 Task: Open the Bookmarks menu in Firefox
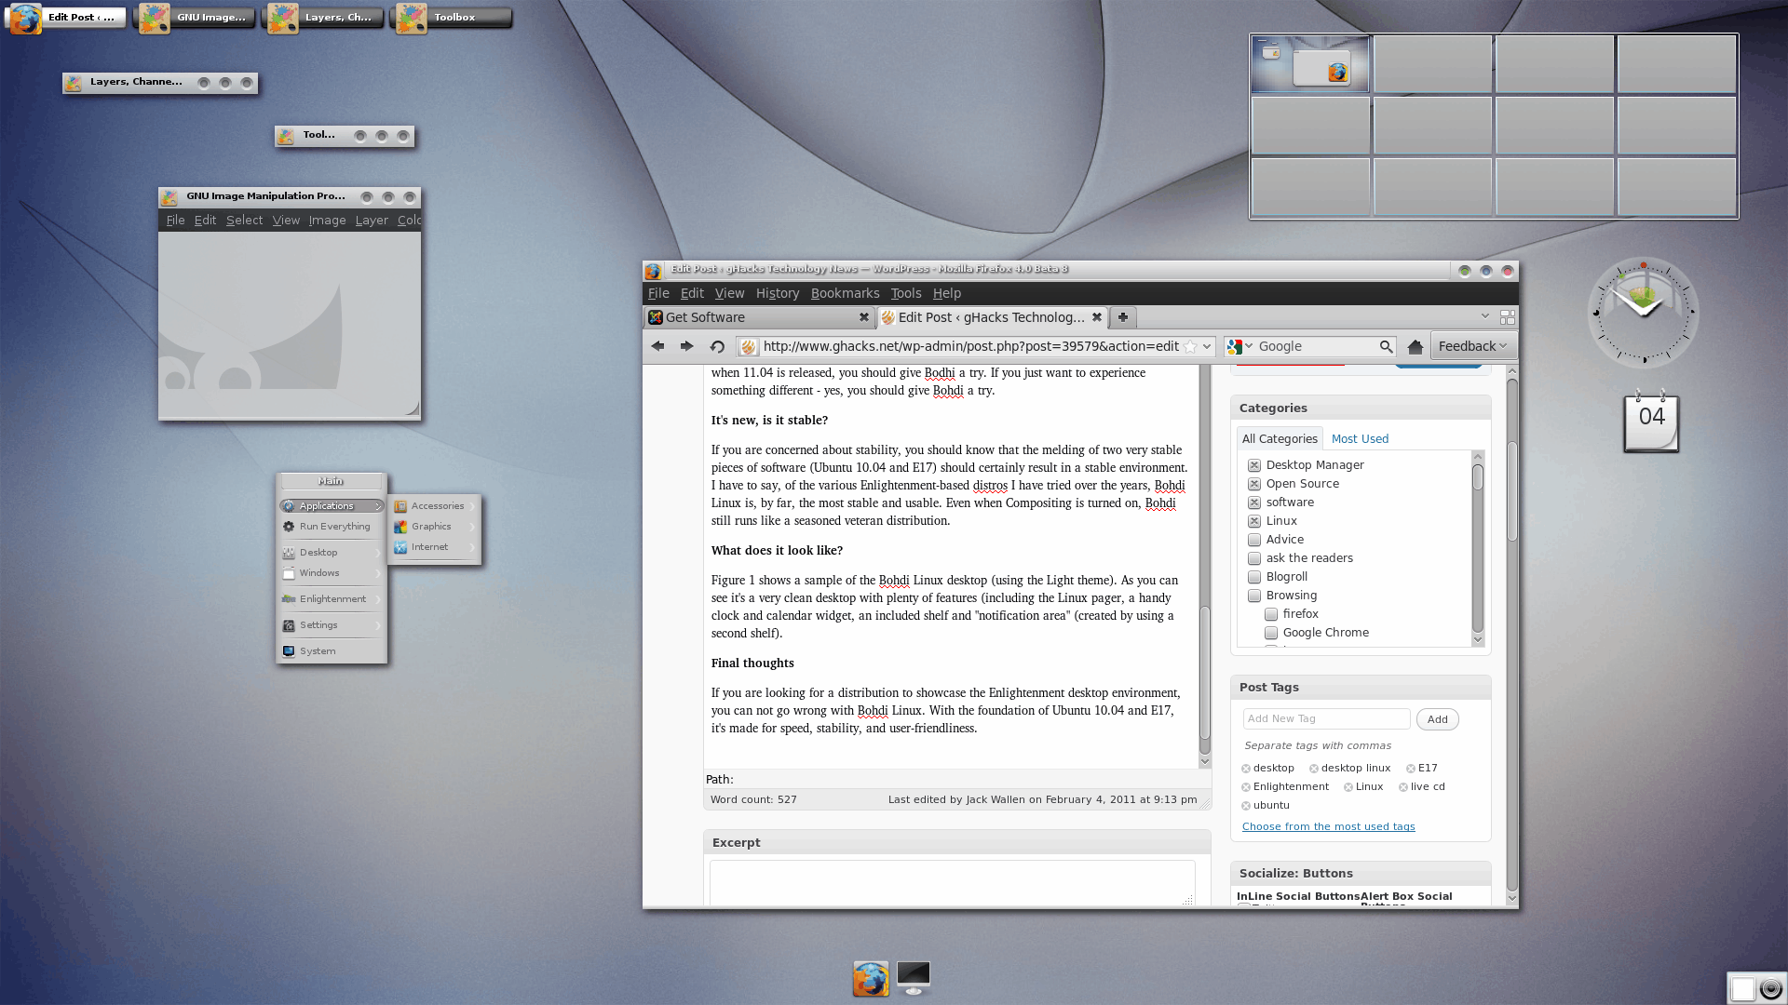(844, 293)
